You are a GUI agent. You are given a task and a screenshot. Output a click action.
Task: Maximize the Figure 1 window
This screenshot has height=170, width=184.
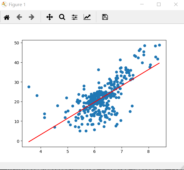[159, 4]
